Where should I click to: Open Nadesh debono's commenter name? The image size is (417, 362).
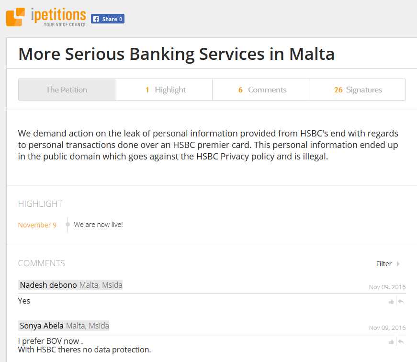(48, 285)
